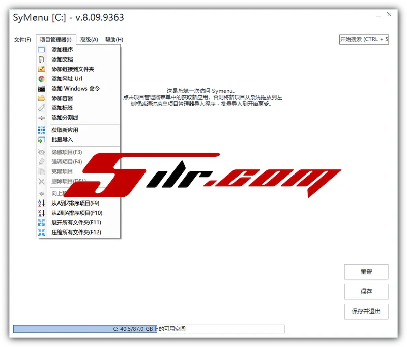407x347 pixels.
Task: Click the copy icon for 克隆项目
Action: pyautogui.click(x=41, y=171)
